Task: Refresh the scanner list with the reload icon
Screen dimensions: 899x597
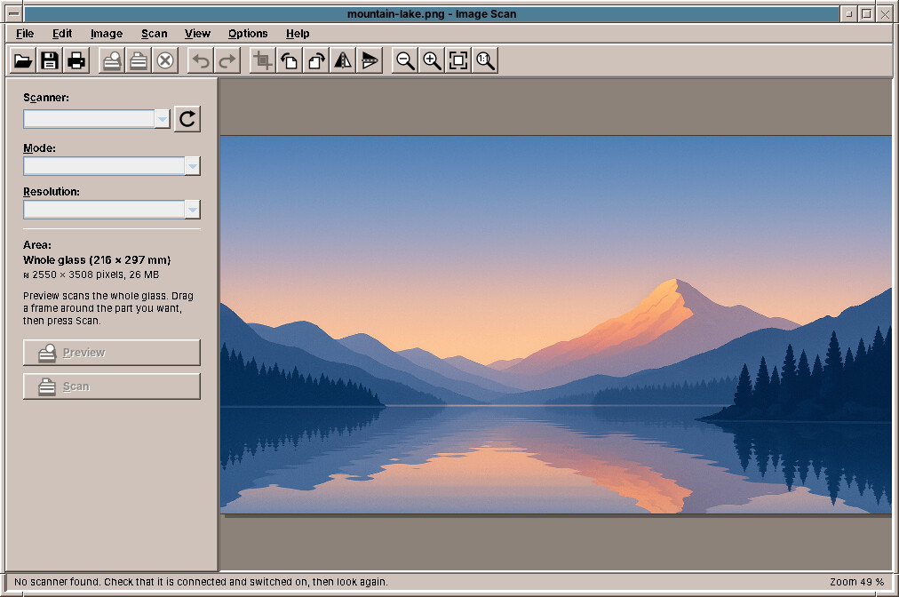Action: [187, 119]
